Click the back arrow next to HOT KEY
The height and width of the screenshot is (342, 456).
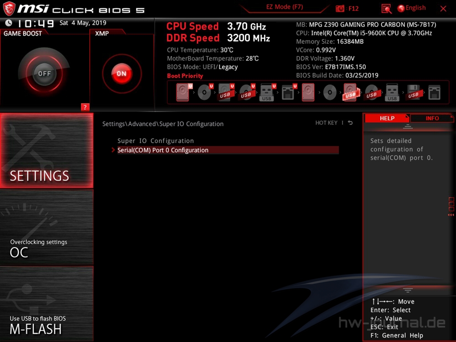click(350, 123)
